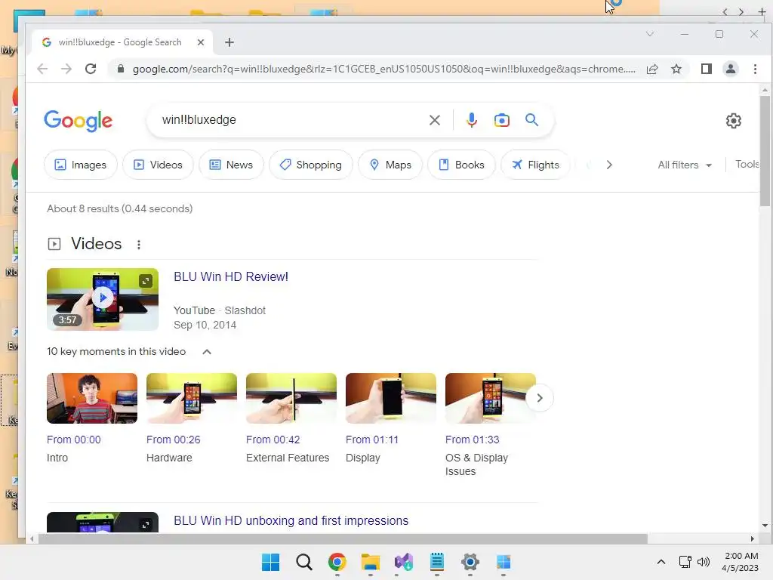Open the All filters dropdown
This screenshot has width=773, height=580.
685,165
